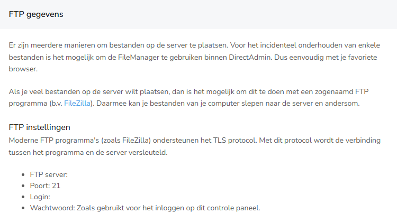Viewport: 397px width, 223px height.
Task: Click the bullet before "FTP server:"
Action: pyautogui.click(x=23, y=175)
